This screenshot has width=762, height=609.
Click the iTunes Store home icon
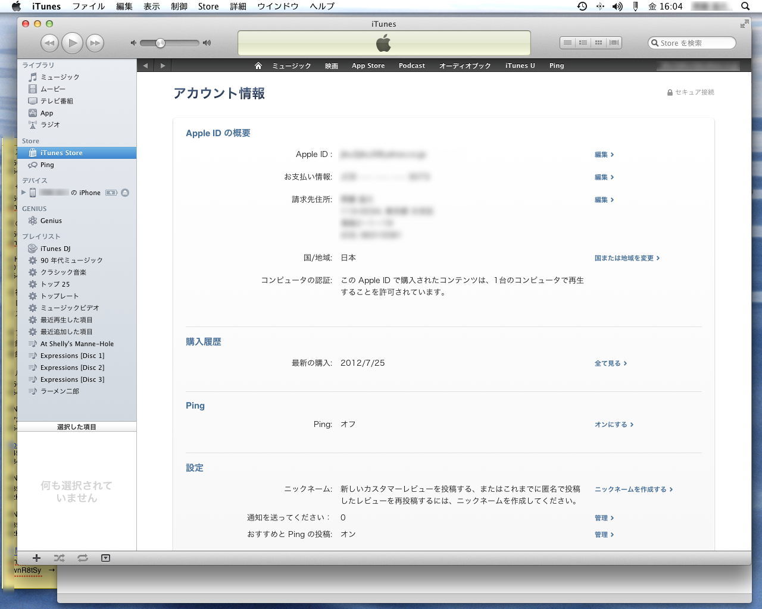pos(258,65)
